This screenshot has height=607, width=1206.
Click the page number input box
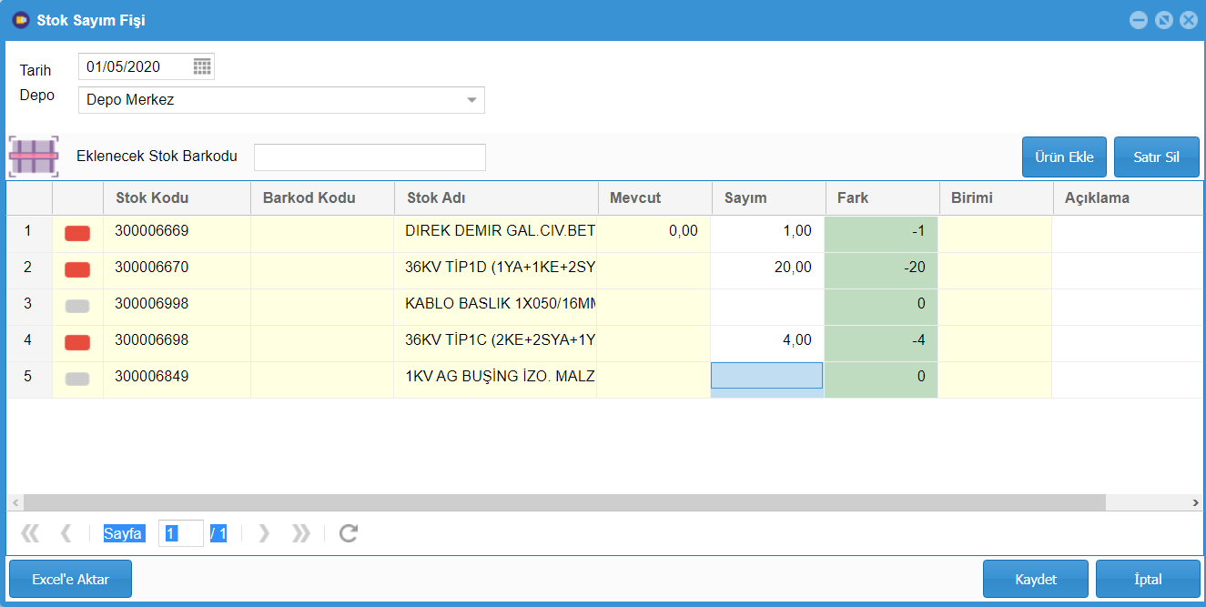(x=180, y=533)
